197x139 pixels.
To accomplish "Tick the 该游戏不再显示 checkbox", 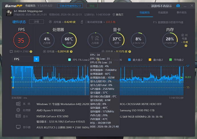I will click(148, 6).
